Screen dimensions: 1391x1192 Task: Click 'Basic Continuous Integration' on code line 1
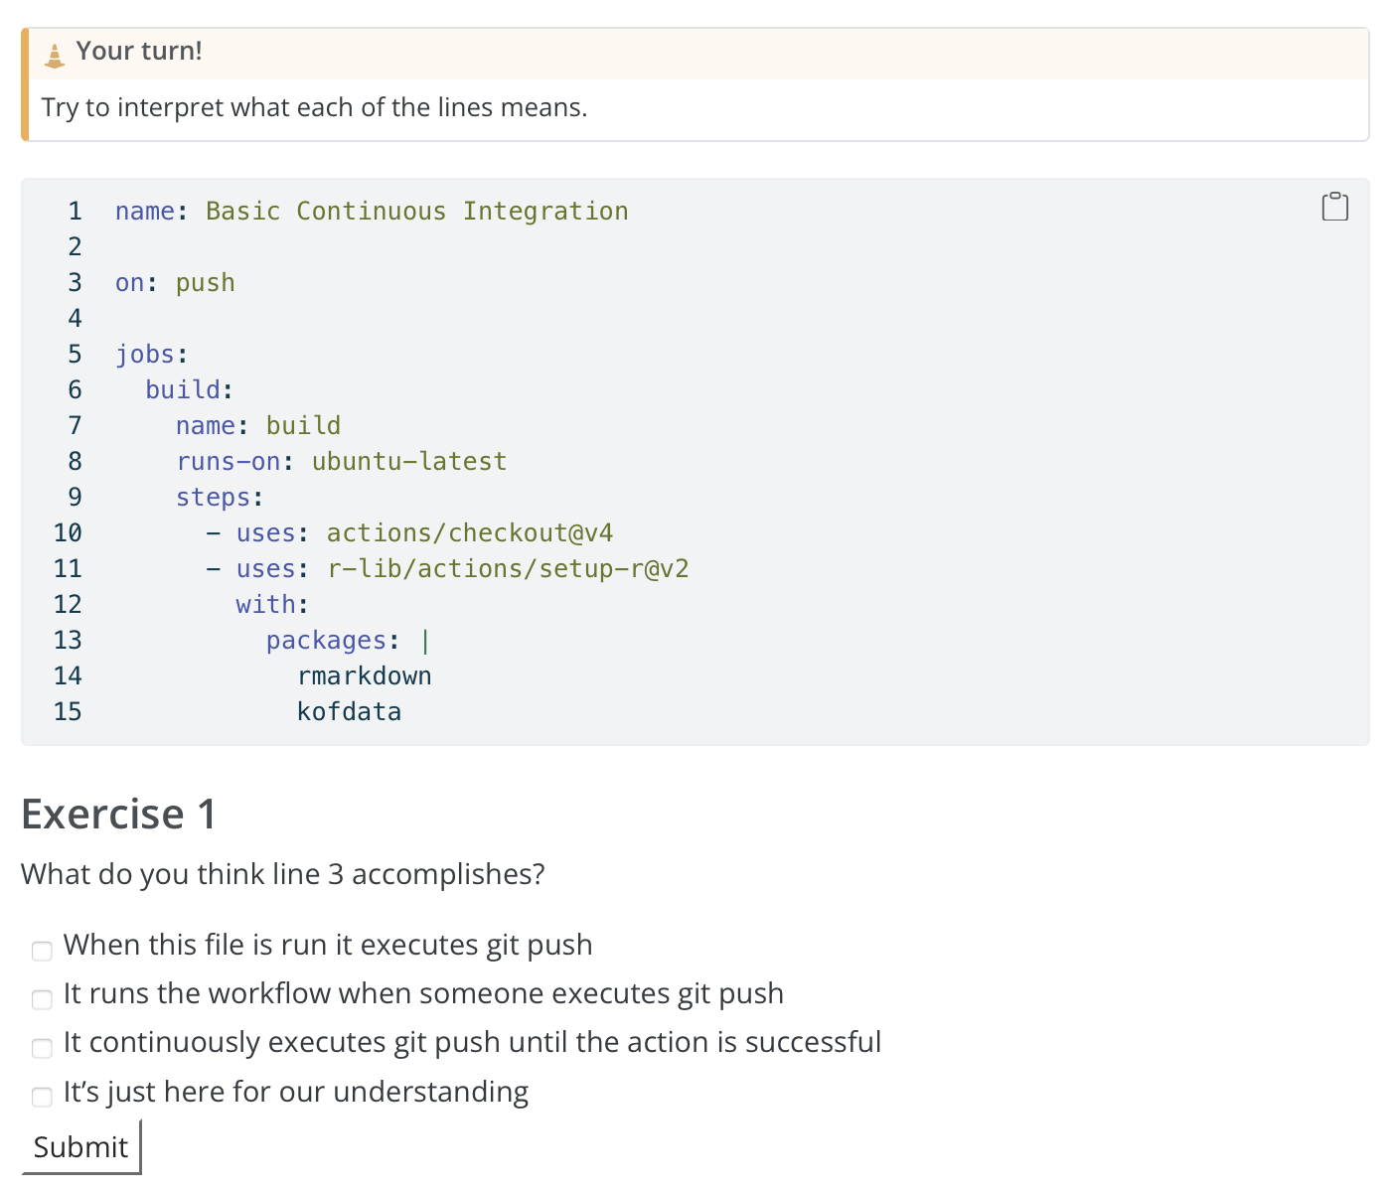click(x=416, y=212)
